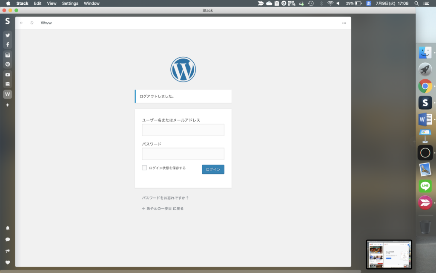The height and width of the screenshot is (273, 436).
Task: Reload the Www page
Action: coord(32,23)
